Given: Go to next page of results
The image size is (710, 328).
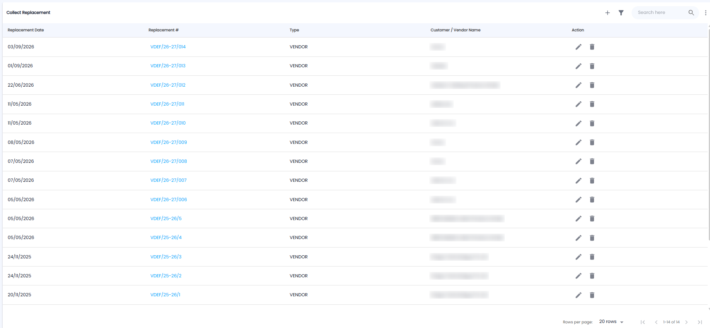Looking at the screenshot, I should [686, 322].
